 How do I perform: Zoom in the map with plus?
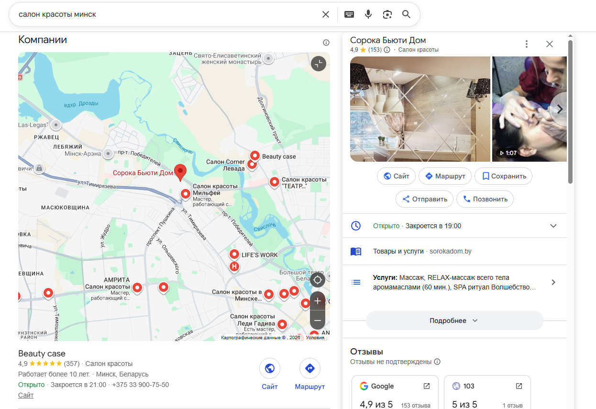318,301
